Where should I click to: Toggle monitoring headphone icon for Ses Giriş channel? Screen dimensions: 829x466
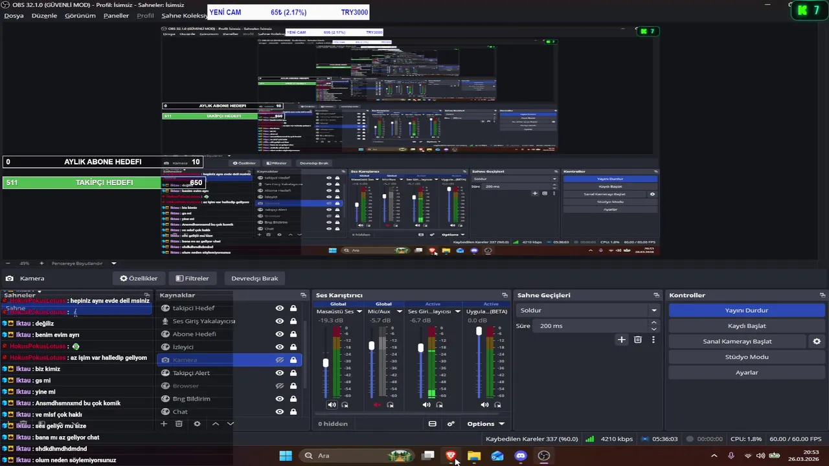pos(439,405)
